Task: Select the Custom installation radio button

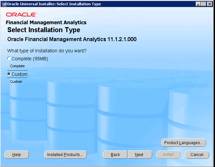Action: point(9,74)
